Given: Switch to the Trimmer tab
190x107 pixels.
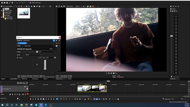Looking at the screenshot, I should [69, 79].
